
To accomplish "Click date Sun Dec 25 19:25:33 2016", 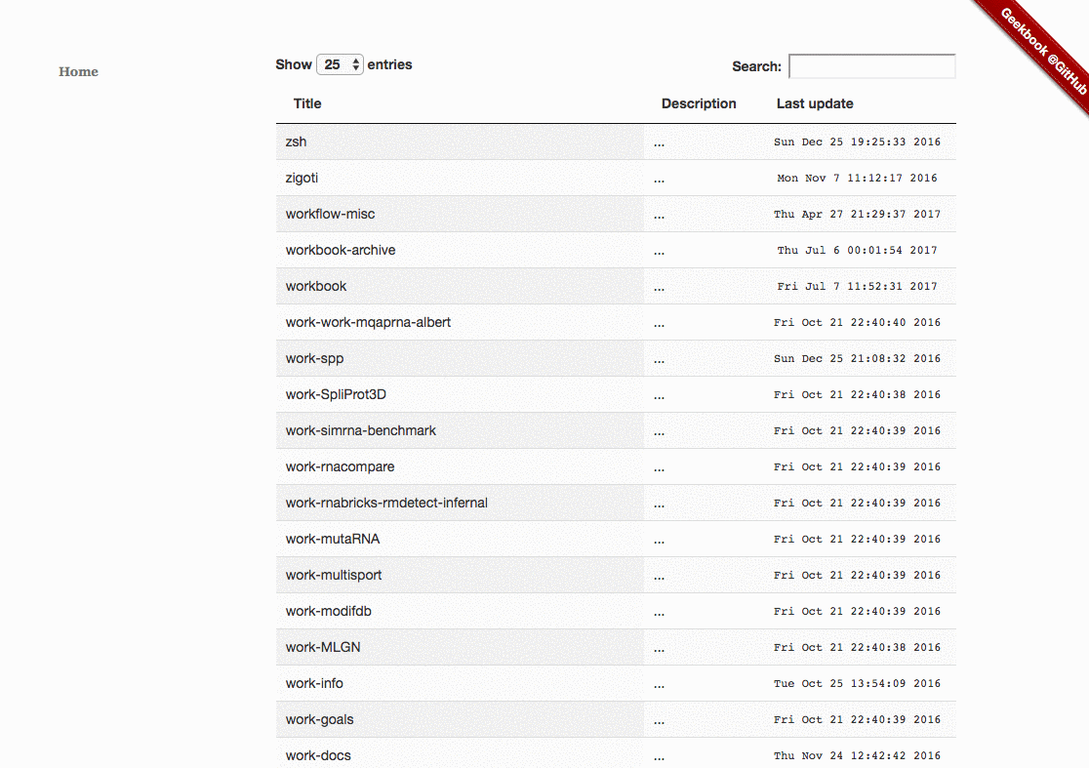I will pos(857,141).
